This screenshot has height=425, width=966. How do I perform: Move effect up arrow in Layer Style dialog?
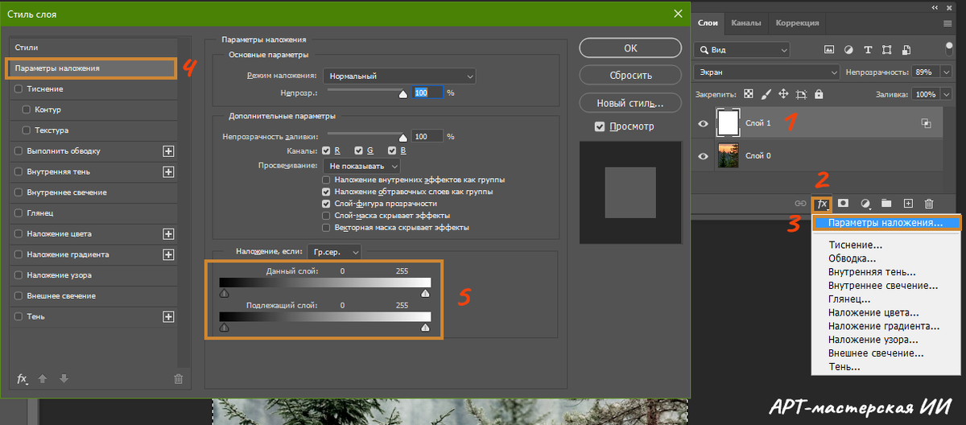[x=43, y=378]
